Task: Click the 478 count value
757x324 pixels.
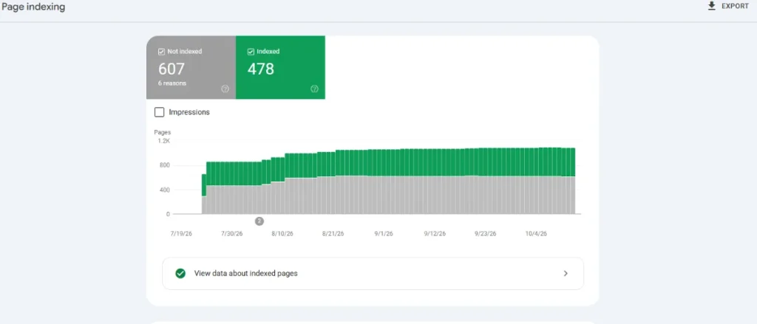Action: [x=261, y=69]
